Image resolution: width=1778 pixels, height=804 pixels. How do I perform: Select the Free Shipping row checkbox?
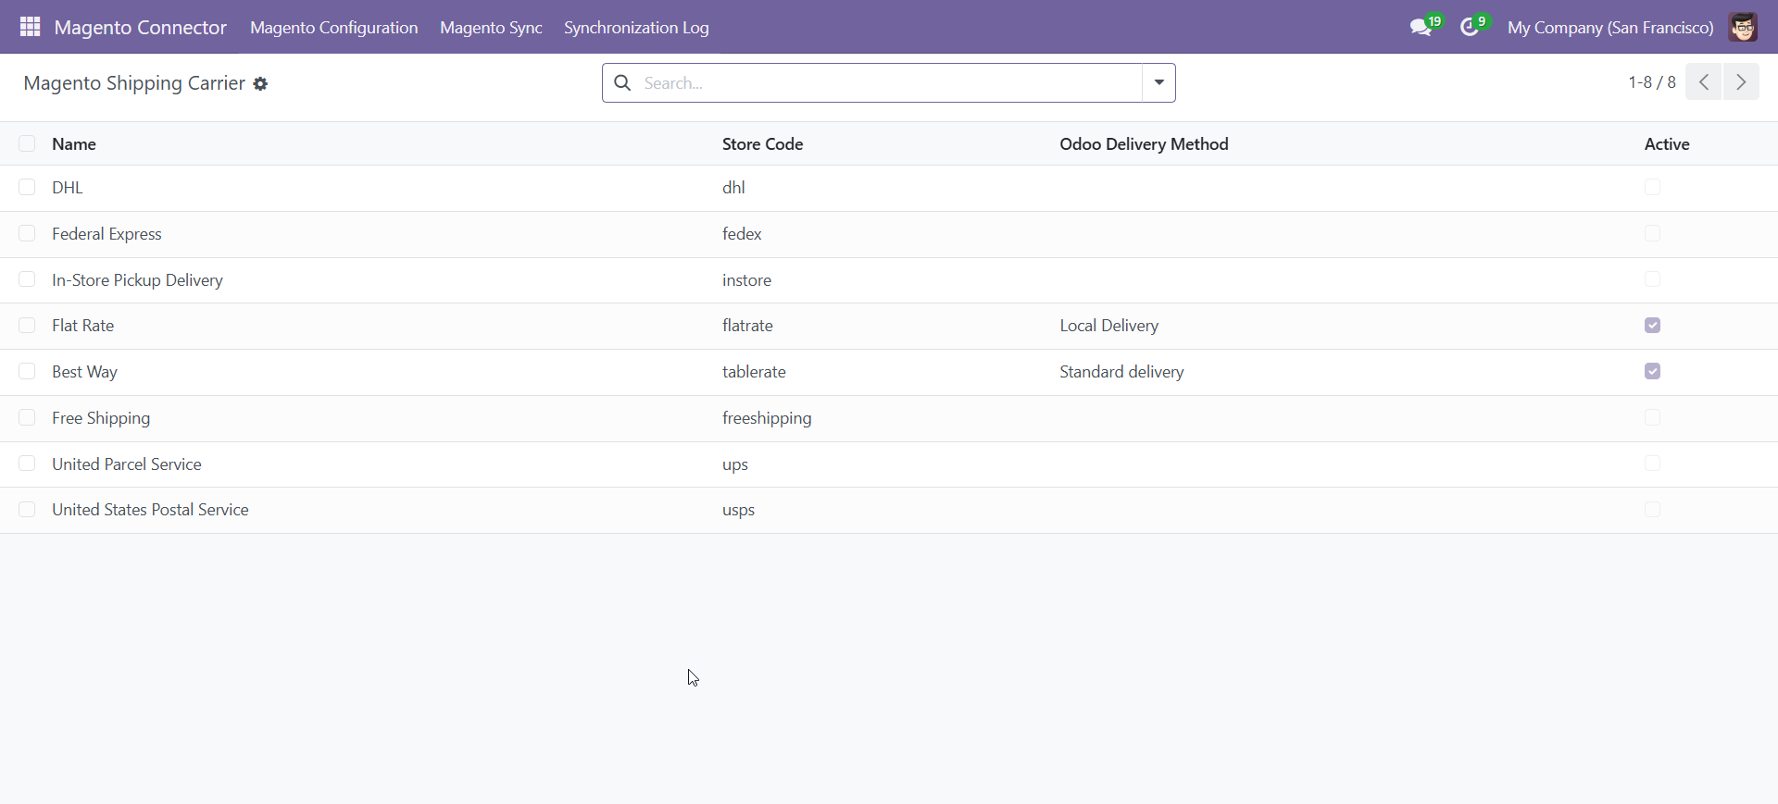tap(27, 418)
